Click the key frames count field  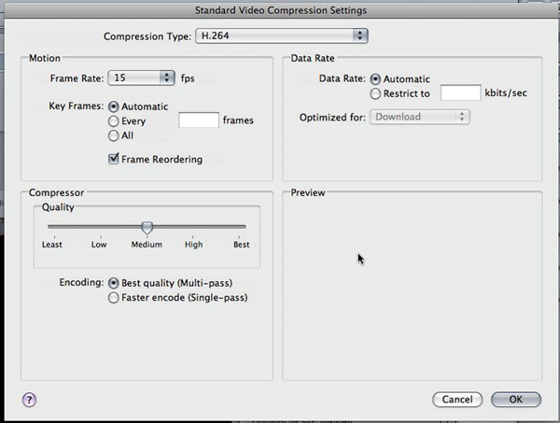pos(198,120)
